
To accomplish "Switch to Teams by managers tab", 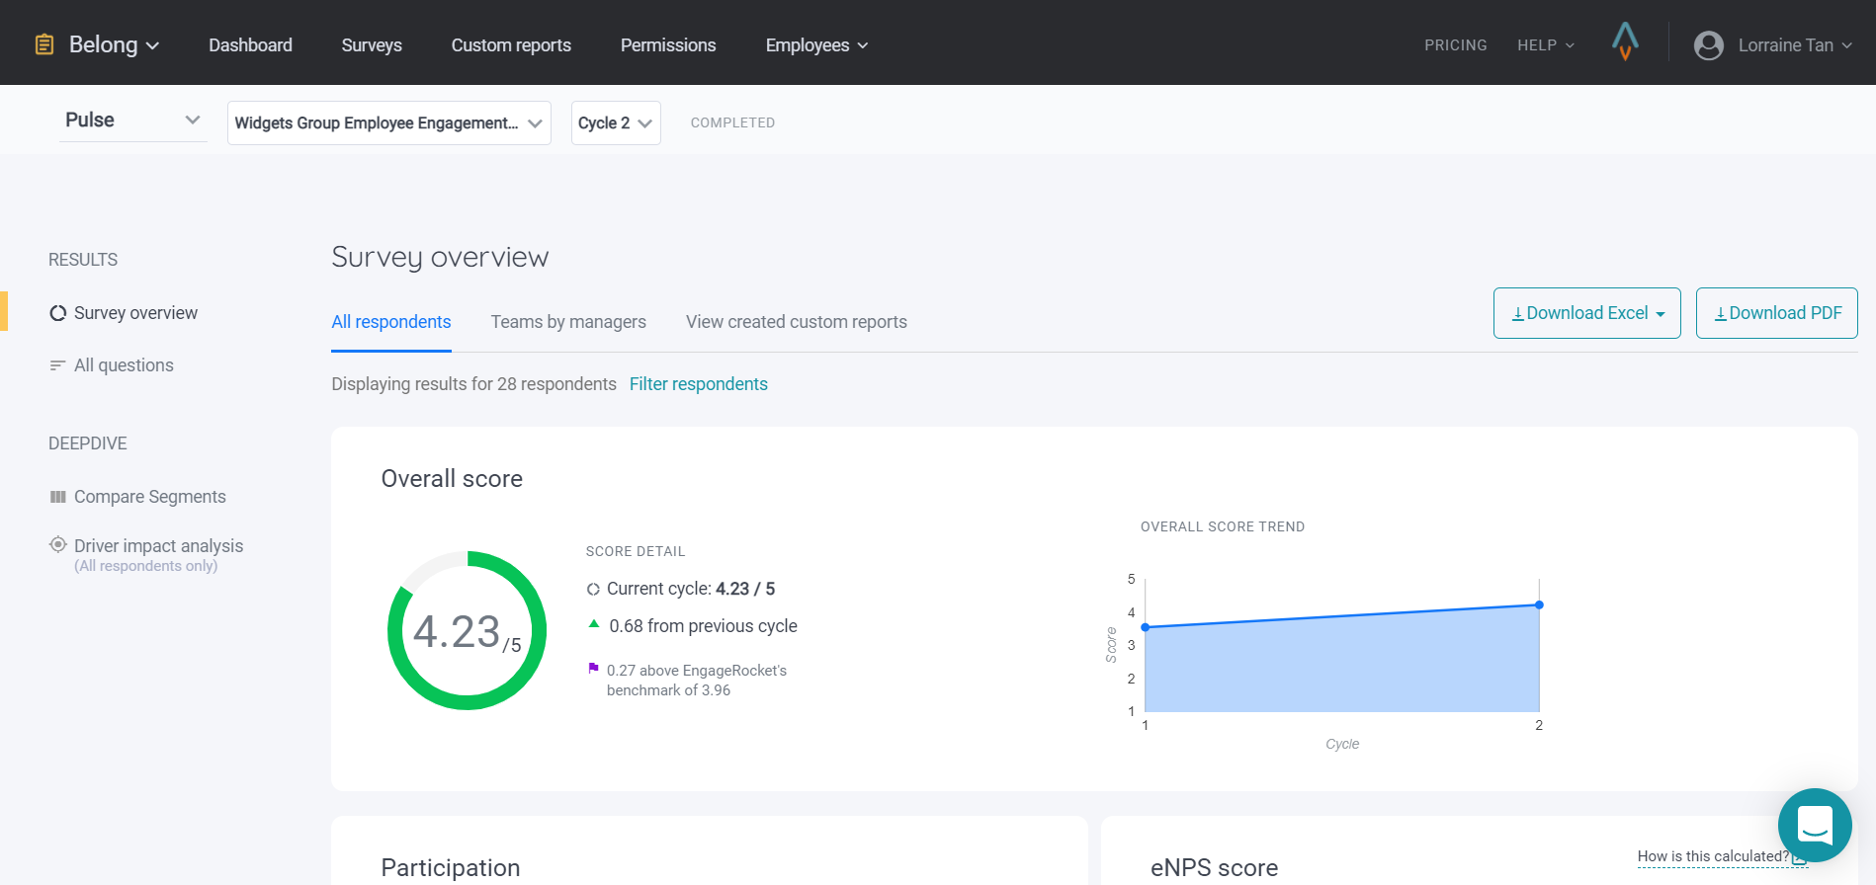I will pyautogui.click(x=568, y=322).
